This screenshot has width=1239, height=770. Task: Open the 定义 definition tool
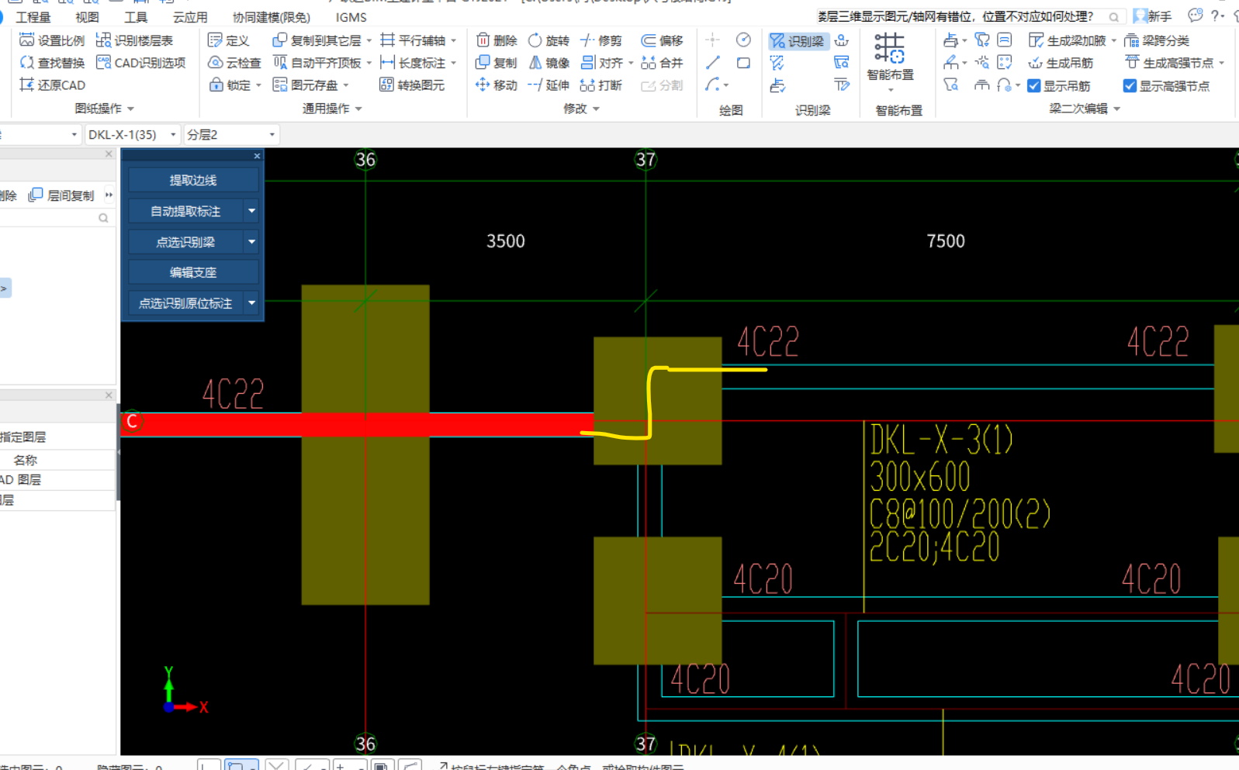click(x=228, y=40)
